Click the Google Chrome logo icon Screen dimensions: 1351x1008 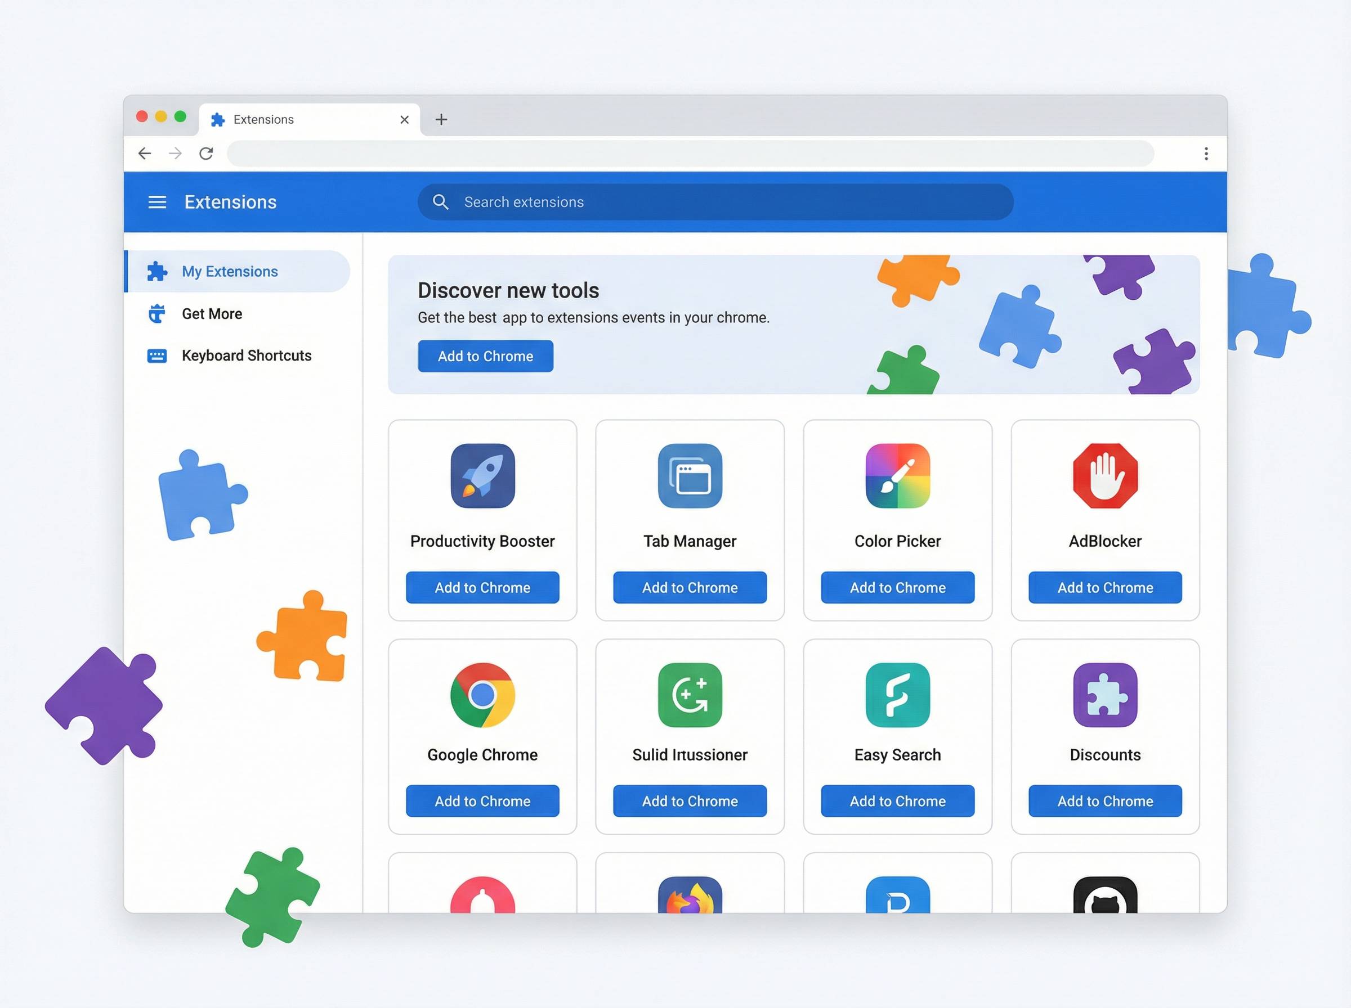click(482, 695)
